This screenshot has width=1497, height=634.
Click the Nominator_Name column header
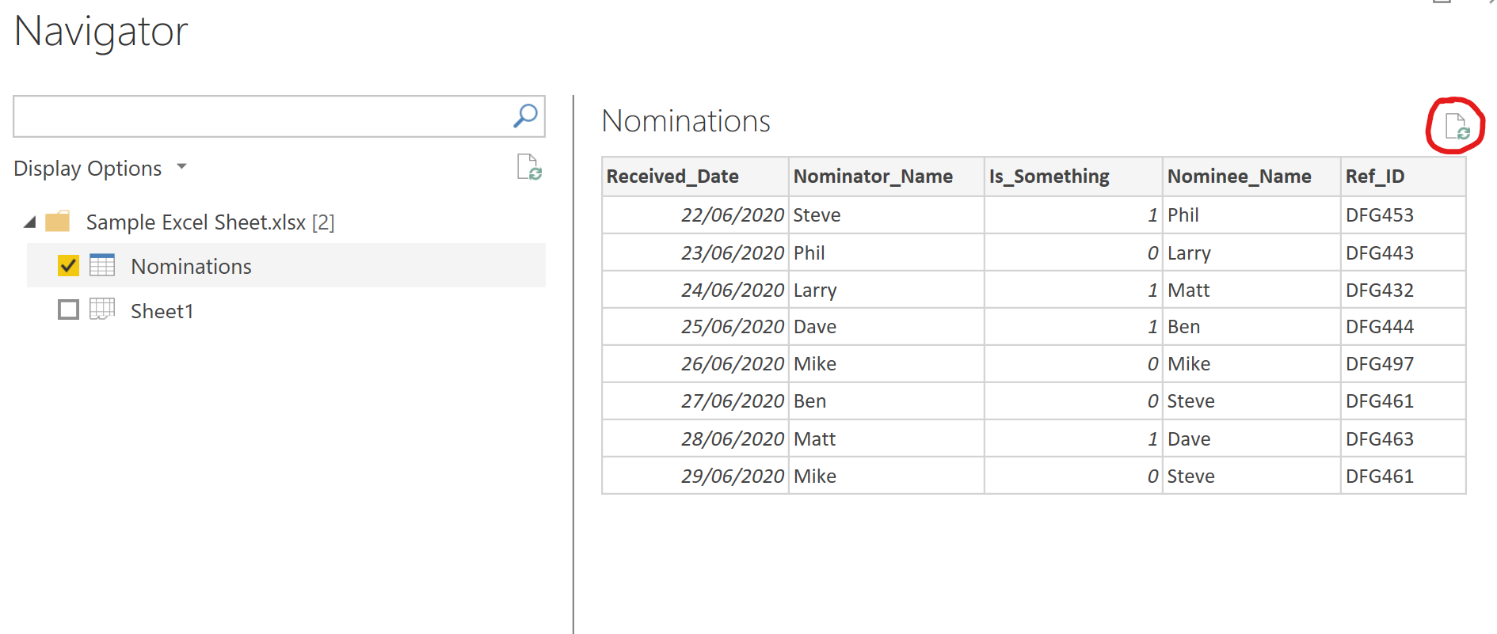pos(886,177)
